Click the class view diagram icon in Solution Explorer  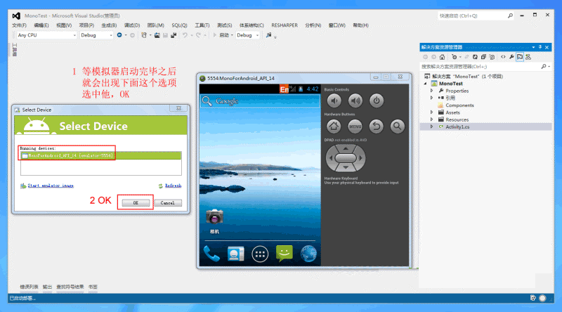pyautogui.click(x=528, y=57)
